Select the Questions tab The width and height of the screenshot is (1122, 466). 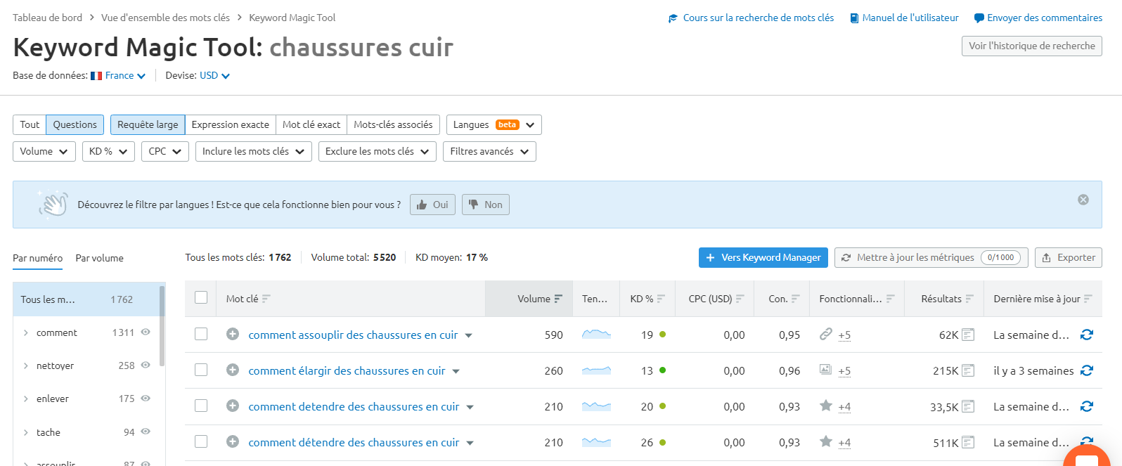(x=75, y=124)
